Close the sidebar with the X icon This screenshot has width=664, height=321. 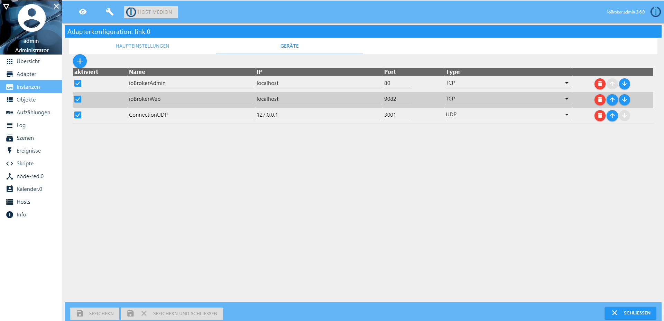point(56,6)
